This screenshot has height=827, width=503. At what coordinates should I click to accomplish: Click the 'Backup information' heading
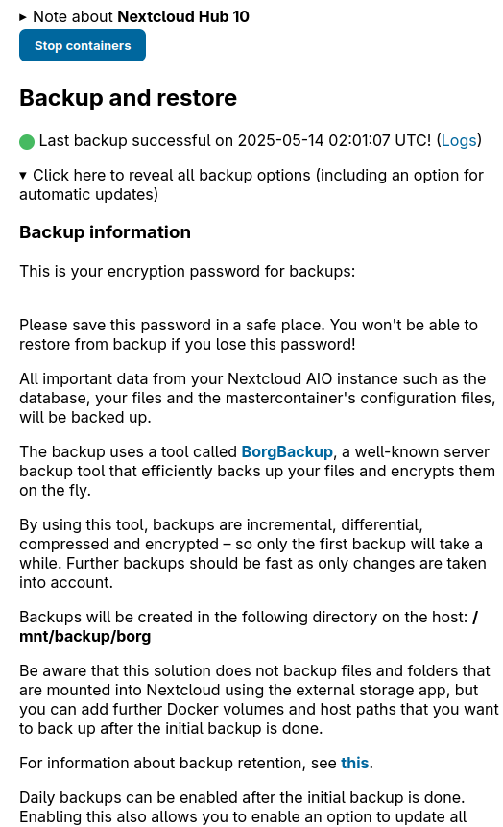coord(105,232)
